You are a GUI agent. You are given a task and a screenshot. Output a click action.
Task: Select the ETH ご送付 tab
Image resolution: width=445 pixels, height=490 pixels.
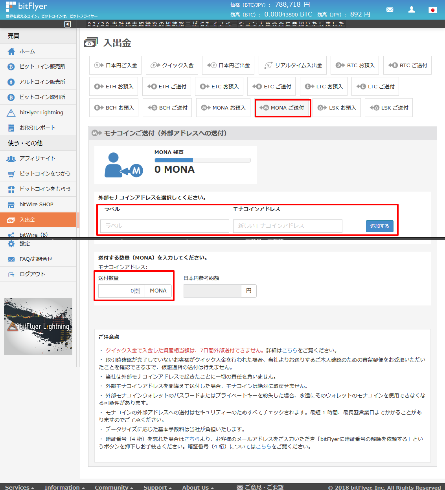tap(166, 86)
